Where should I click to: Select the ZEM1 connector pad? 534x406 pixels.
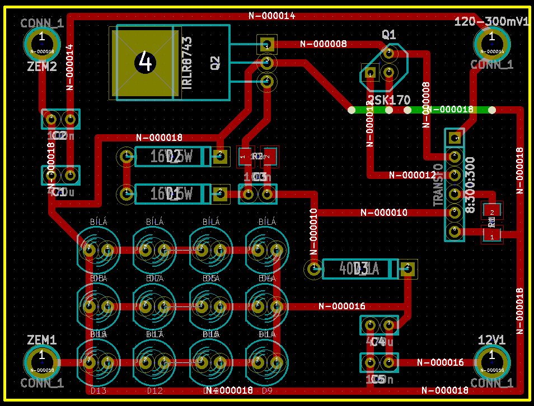click(x=41, y=361)
